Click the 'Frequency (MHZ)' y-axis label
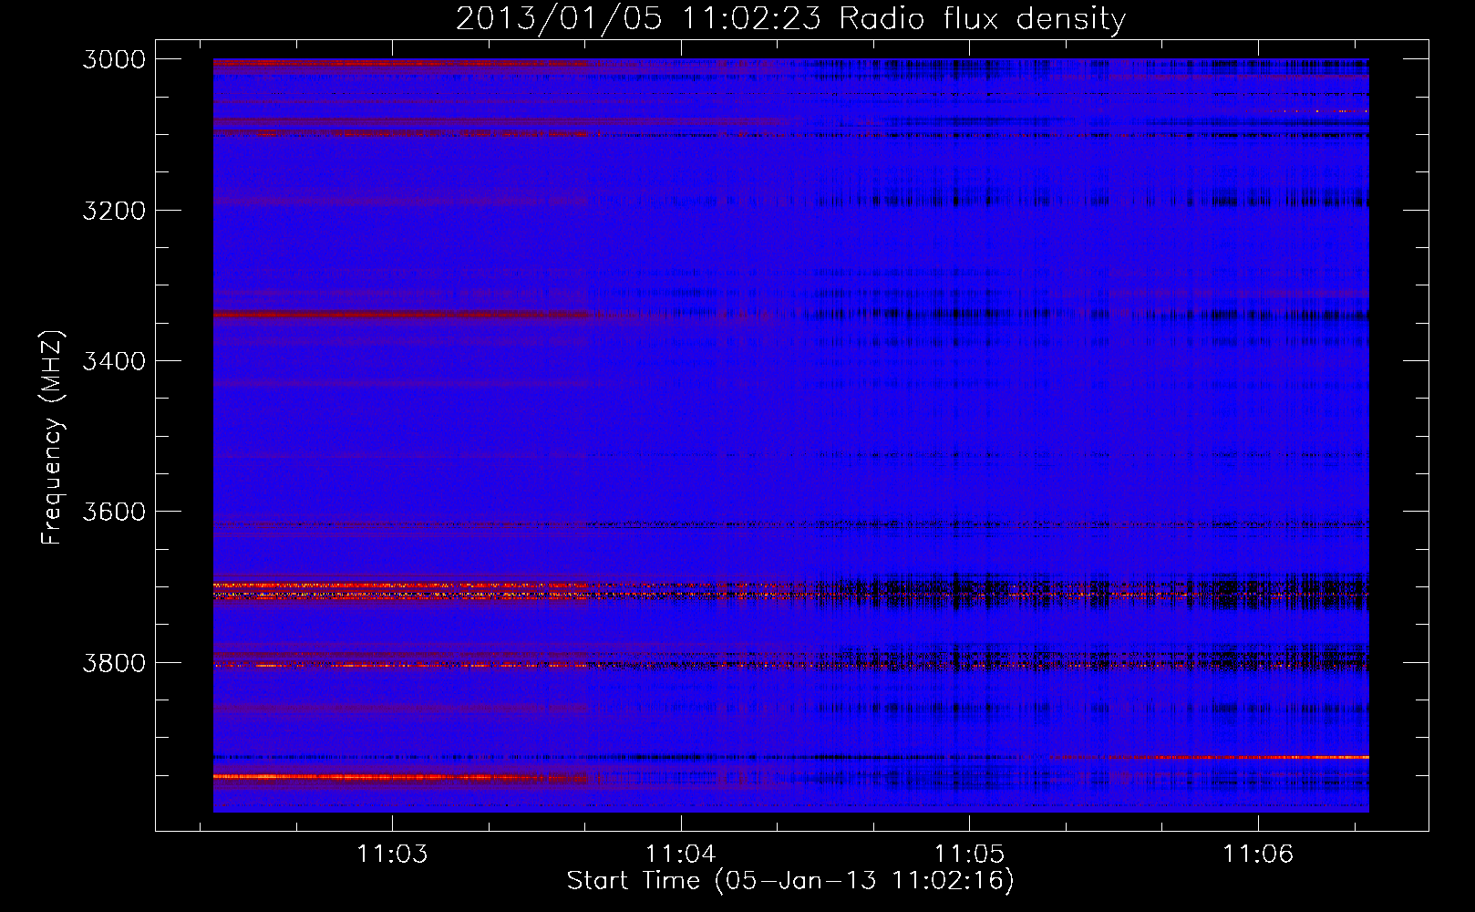 [x=52, y=438]
